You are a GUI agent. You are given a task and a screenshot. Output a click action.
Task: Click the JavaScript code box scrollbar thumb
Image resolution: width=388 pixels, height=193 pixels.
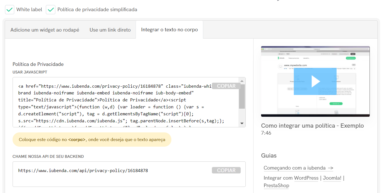click(242, 96)
